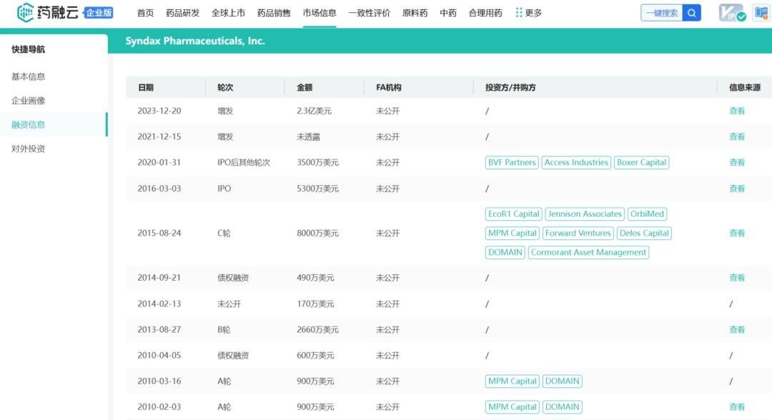Open the 中药 menu
Viewport: 772px width, 420px height.
click(448, 14)
